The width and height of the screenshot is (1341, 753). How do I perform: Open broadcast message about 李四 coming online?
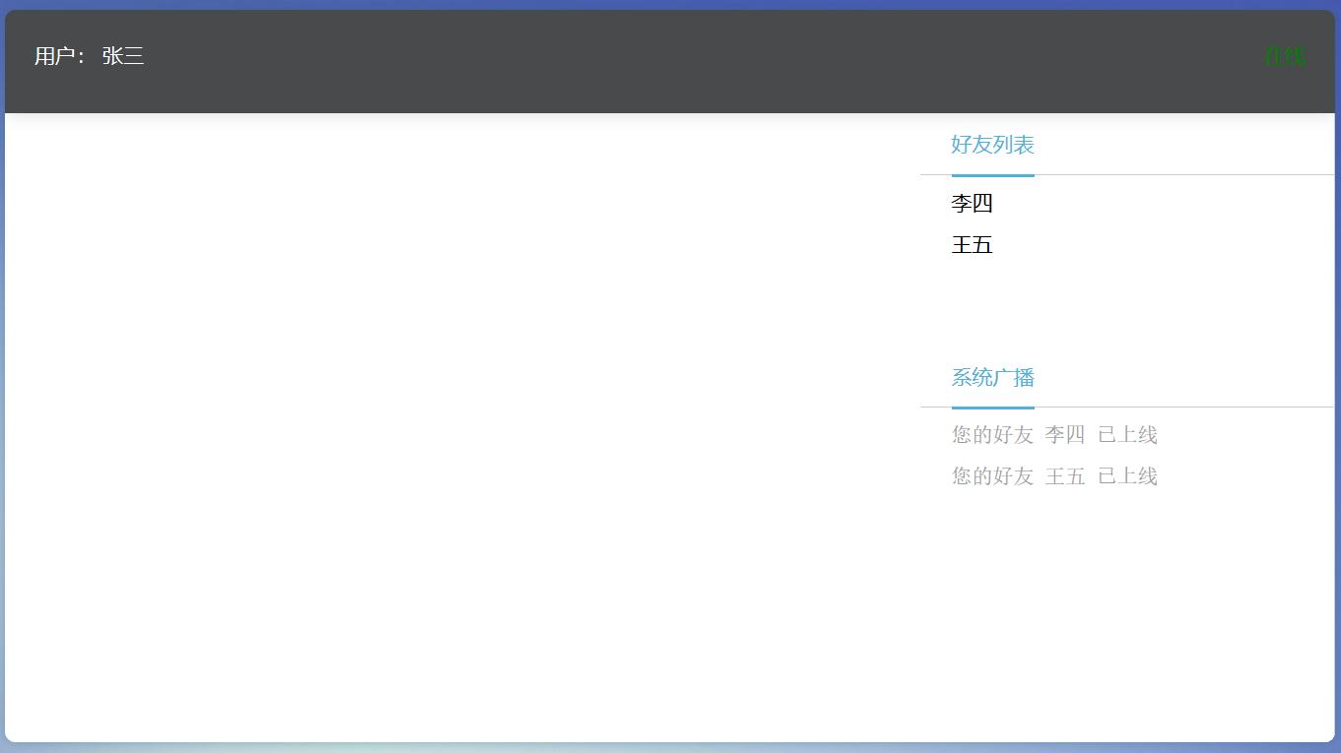pos(1054,434)
